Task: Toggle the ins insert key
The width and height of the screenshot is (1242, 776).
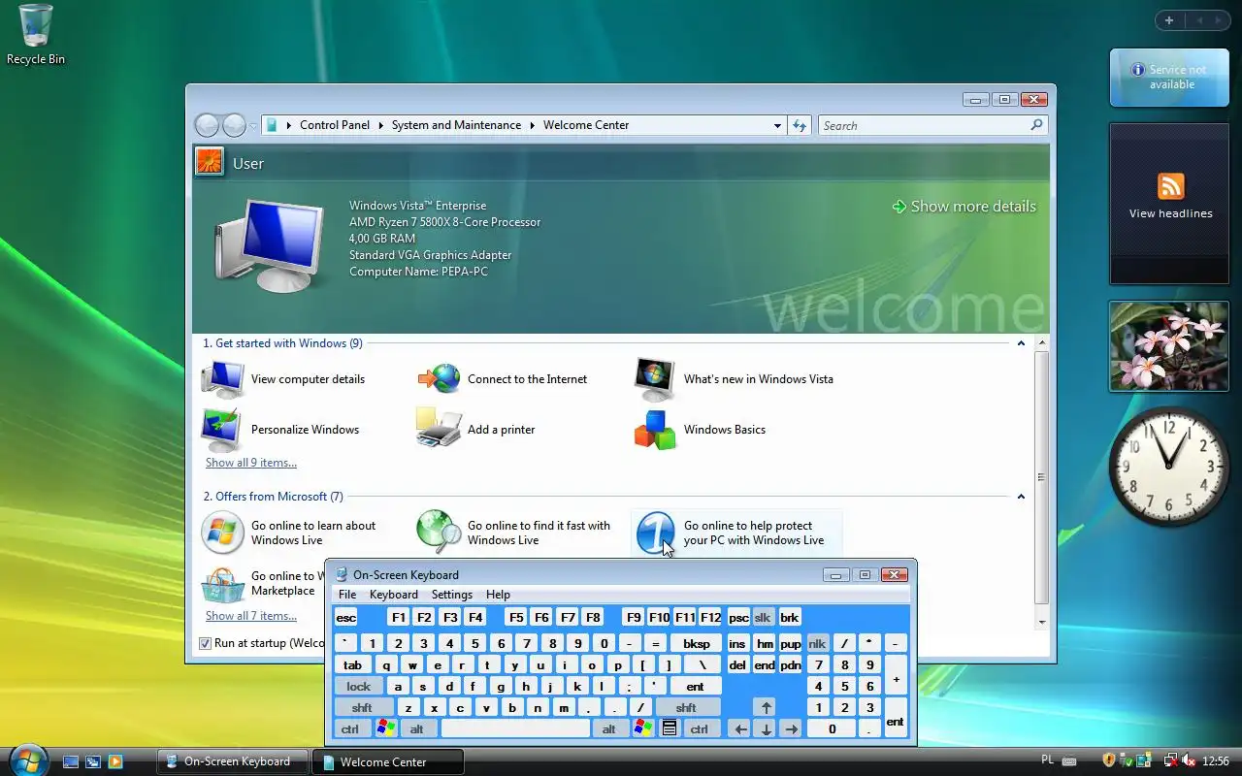Action: (737, 643)
